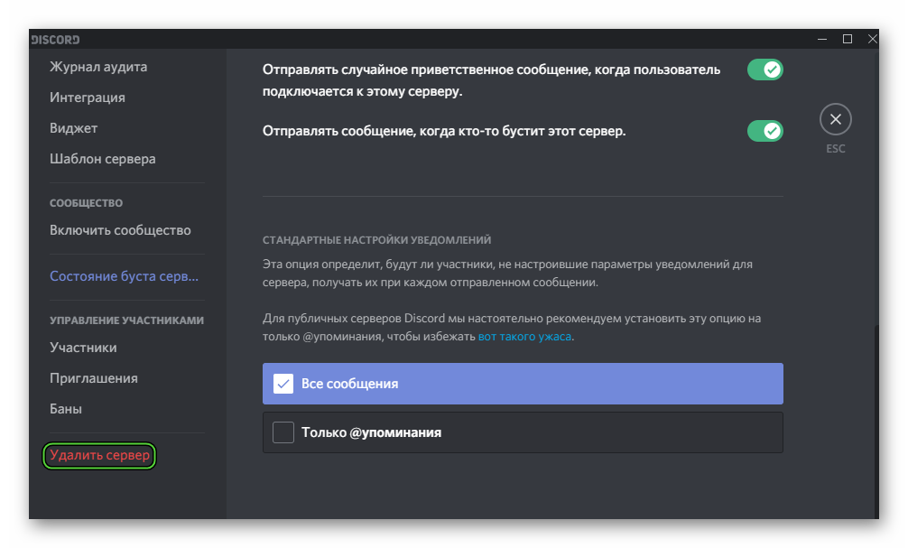The image size is (908, 548).
Task: Click the settings page scrollbar
Action: tap(876, 421)
